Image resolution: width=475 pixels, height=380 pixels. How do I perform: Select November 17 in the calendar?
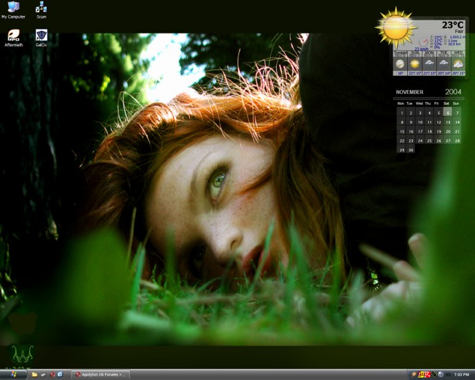point(420,132)
